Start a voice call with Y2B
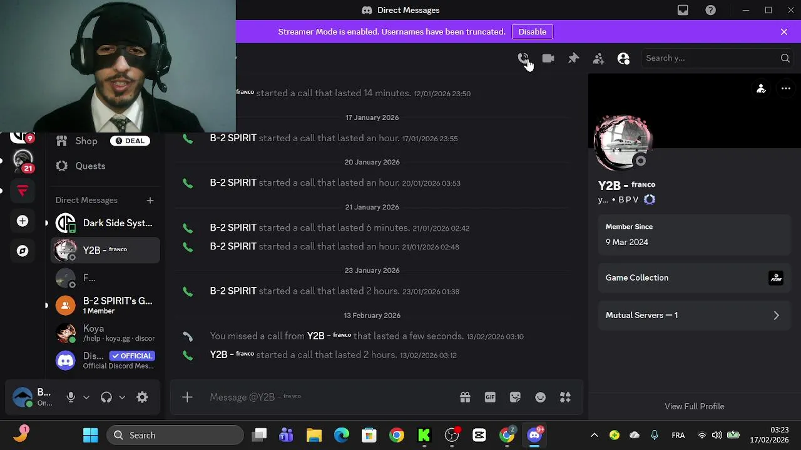Screen dimensions: 801x450 pyautogui.click(x=523, y=58)
